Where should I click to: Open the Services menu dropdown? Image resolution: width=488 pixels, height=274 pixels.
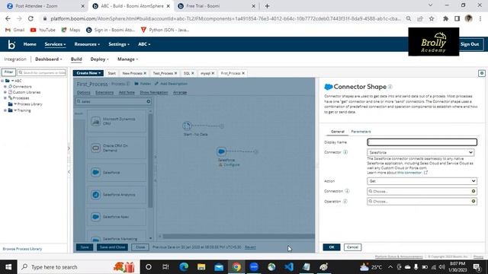55,44
